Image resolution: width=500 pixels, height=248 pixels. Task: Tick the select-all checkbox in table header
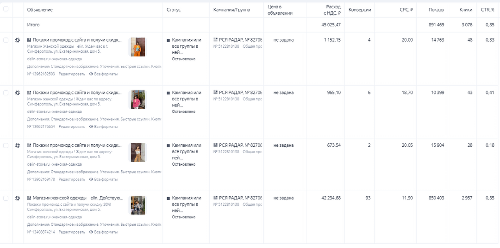[x=6, y=9]
